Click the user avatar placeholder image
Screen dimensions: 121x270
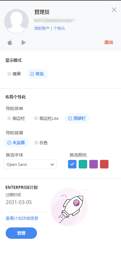[16, 21]
